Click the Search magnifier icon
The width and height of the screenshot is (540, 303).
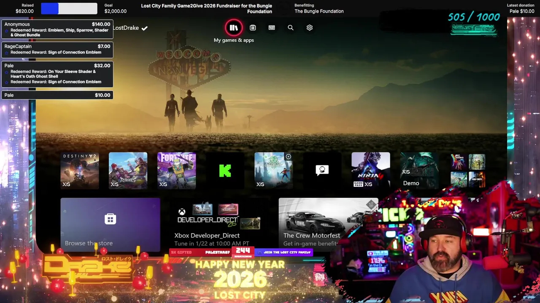point(291,28)
